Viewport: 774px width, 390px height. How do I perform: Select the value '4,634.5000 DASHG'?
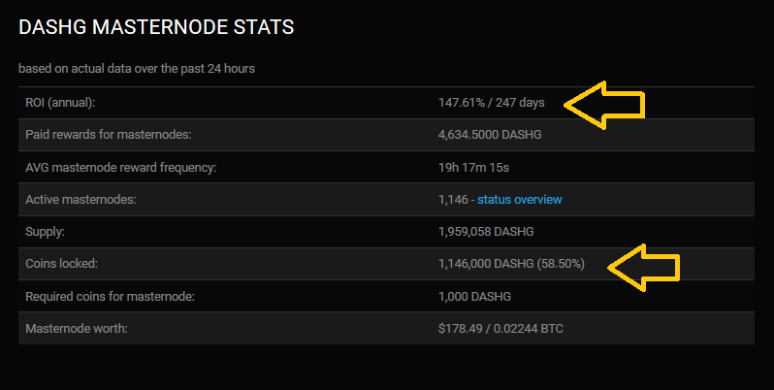490,134
